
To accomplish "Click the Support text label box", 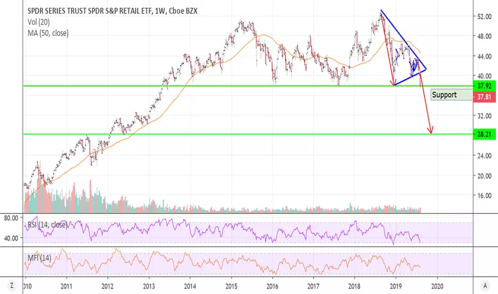I will [x=452, y=95].
